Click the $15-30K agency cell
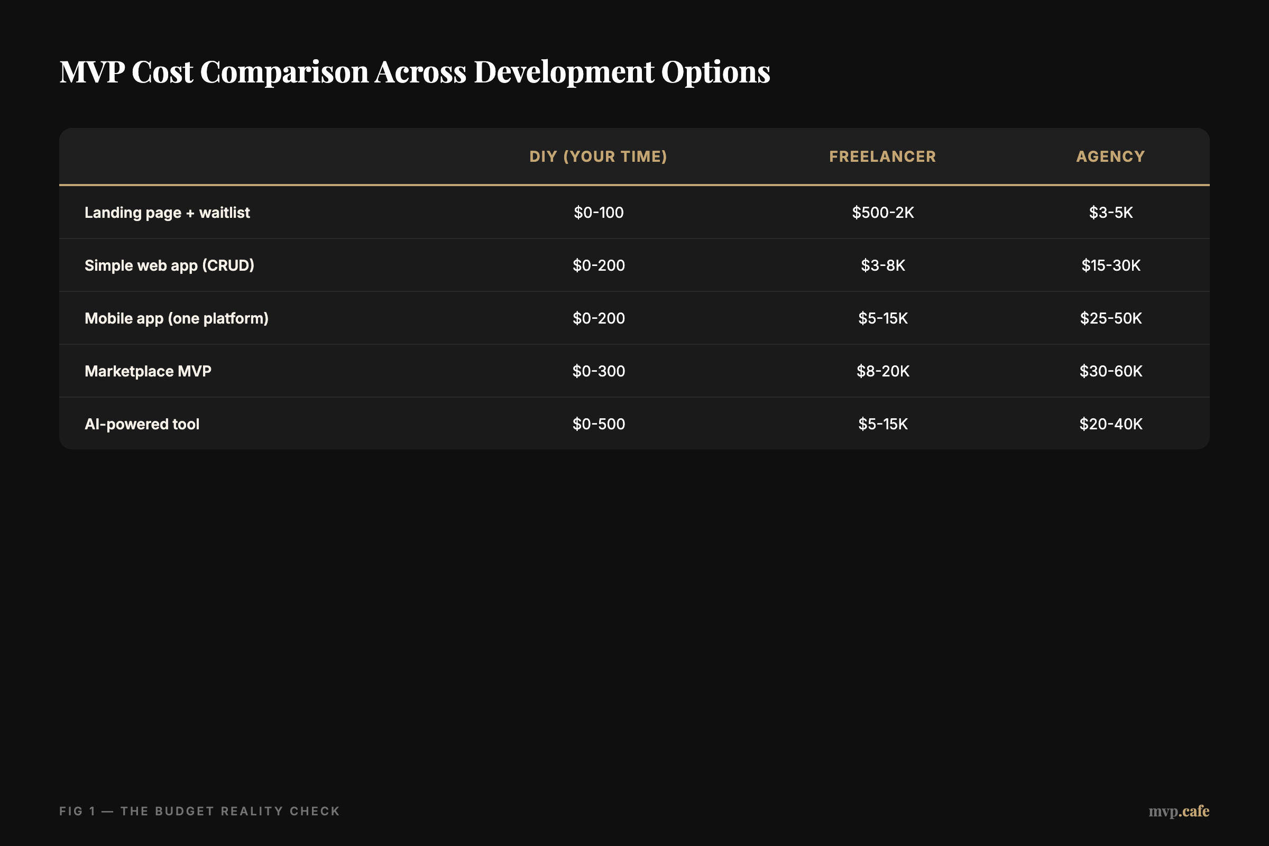This screenshot has height=846, width=1269. (1110, 265)
